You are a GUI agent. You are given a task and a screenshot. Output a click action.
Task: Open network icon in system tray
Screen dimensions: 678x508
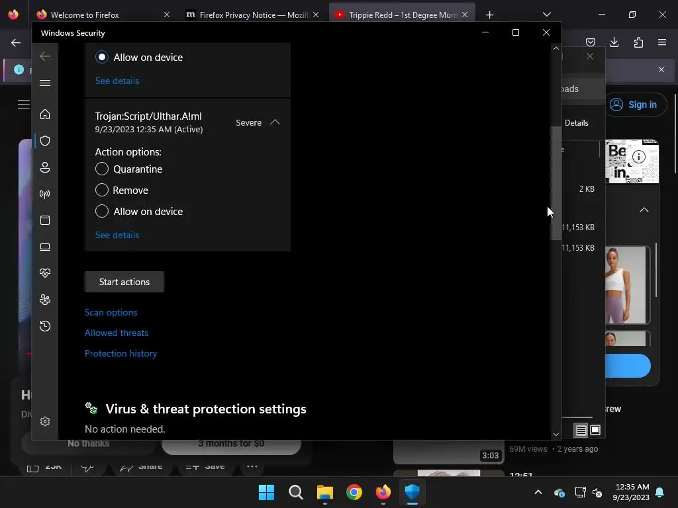pyautogui.click(x=580, y=492)
